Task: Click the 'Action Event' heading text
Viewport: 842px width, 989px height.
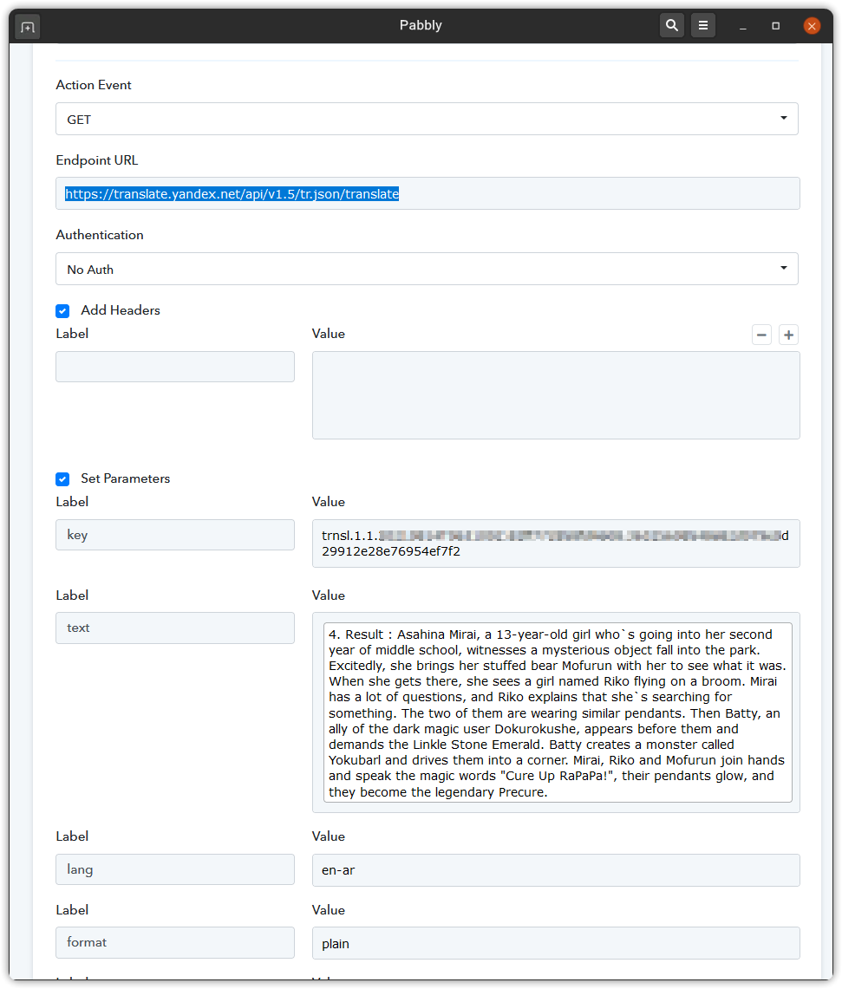Action: click(94, 85)
